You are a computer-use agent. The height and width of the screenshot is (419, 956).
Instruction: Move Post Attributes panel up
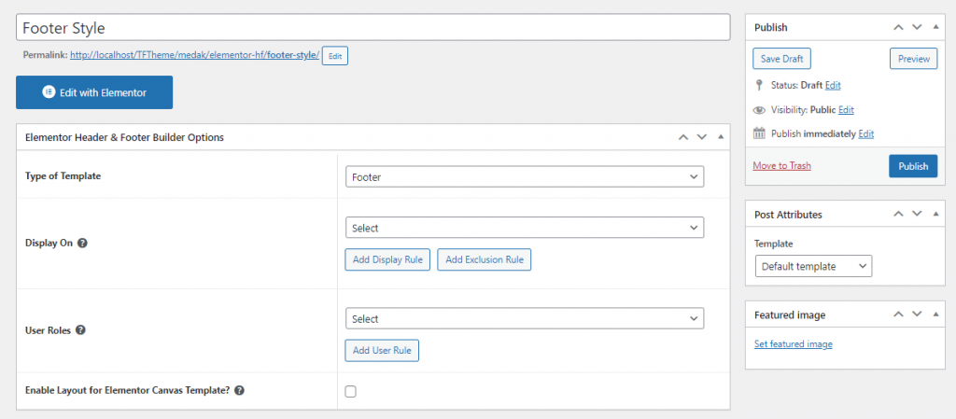tap(898, 215)
